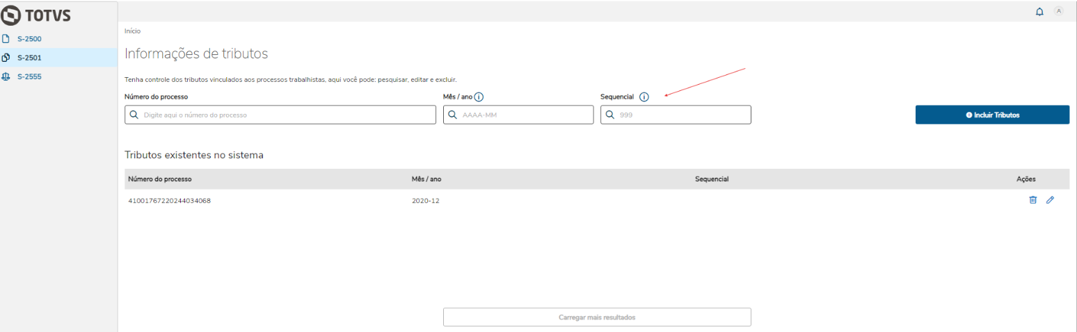Click Carregar mais resultados button
Viewport: 1077px width, 332px height.
pyautogui.click(x=597, y=317)
